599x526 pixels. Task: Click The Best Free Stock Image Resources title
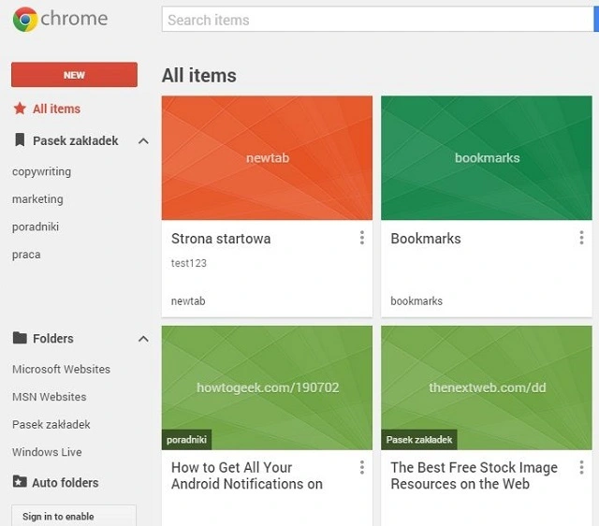tap(475, 475)
